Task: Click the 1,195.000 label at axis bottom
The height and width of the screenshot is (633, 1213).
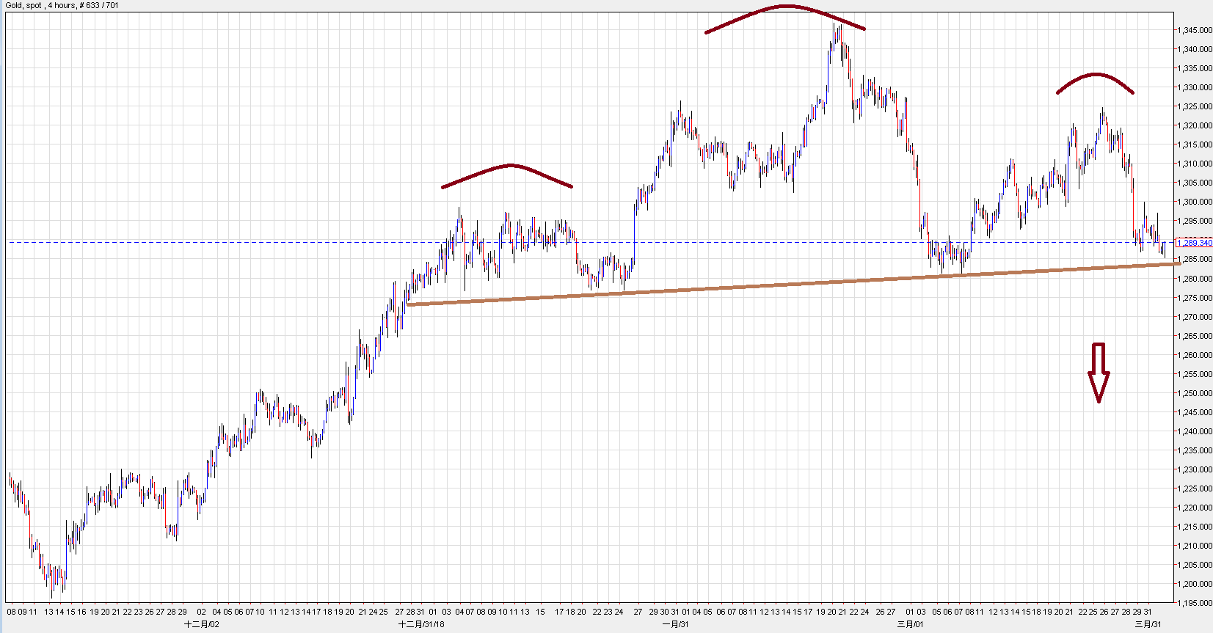Action: [x=1195, y=603]
